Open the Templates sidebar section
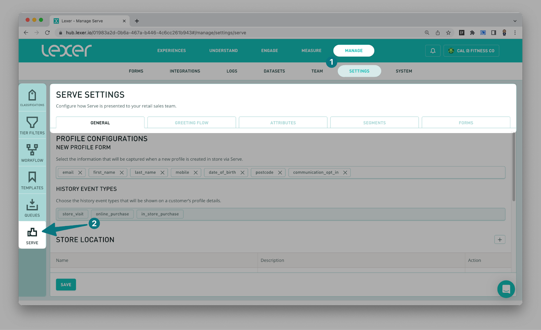 (32, 180)
